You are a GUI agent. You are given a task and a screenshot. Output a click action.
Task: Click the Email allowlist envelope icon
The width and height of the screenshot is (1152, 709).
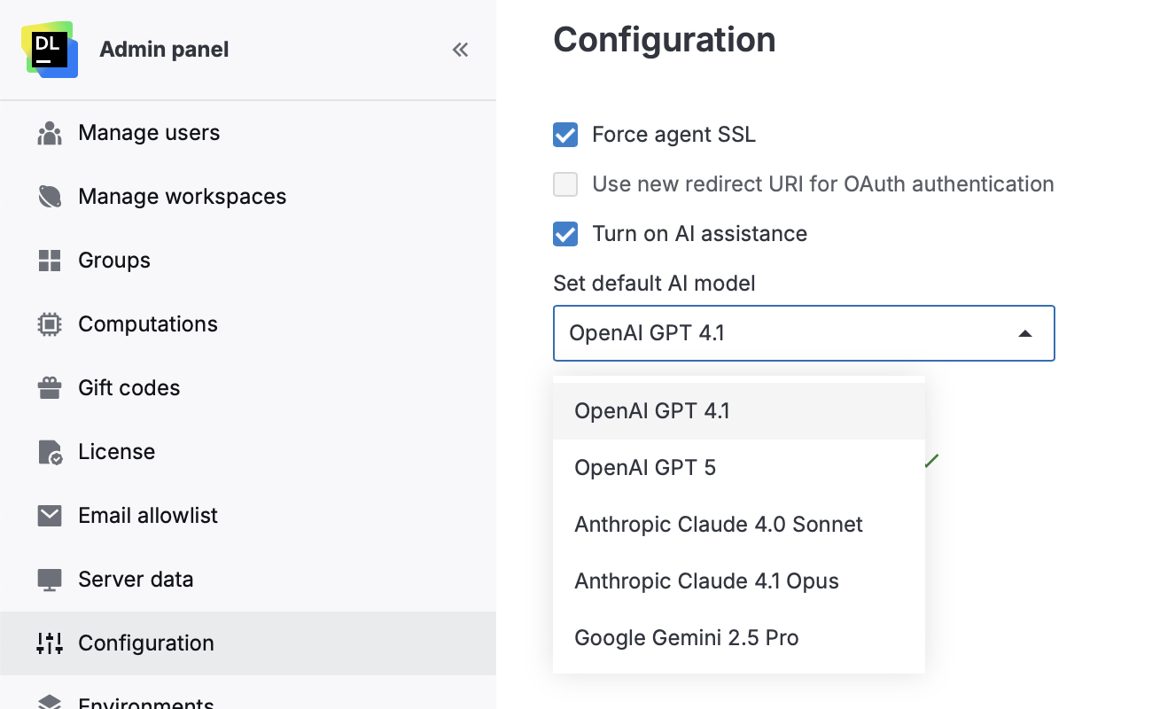pos(51,515)
